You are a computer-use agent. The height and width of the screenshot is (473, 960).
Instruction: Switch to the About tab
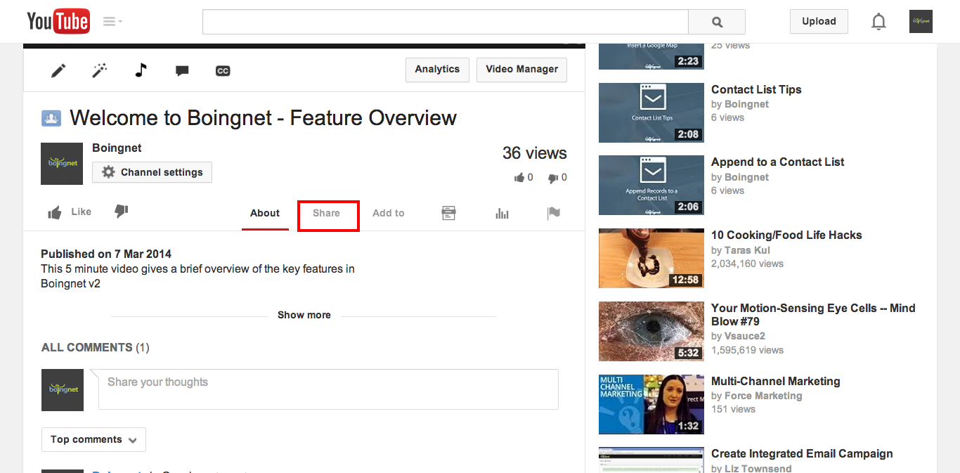pyautogui.click(x=265, y=214)
